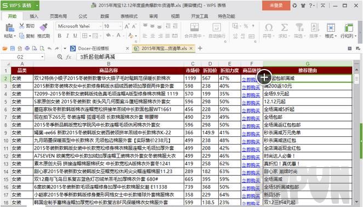Cut selection with the scissors icon

coord(22,26)
